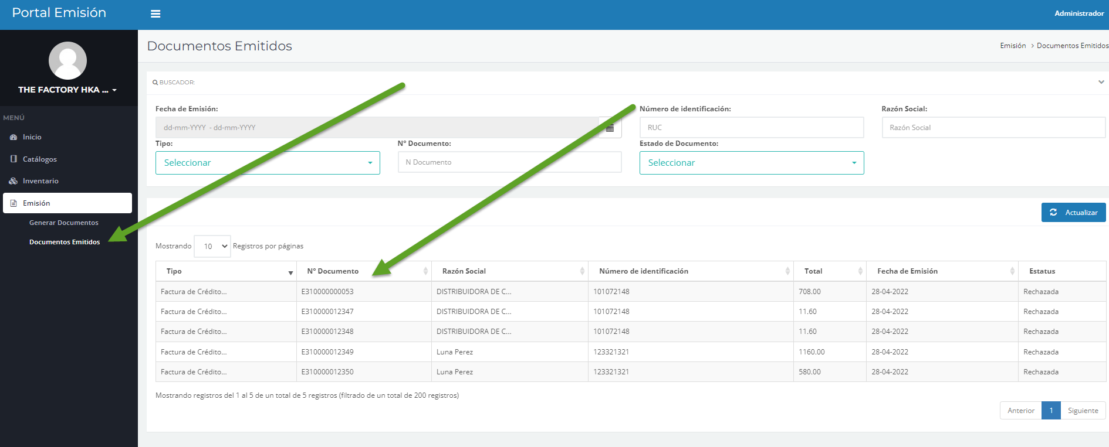Screen dimensions: 1109x447
Task: Click the Emisión breadcrumb link
Action: point(1013,46)
